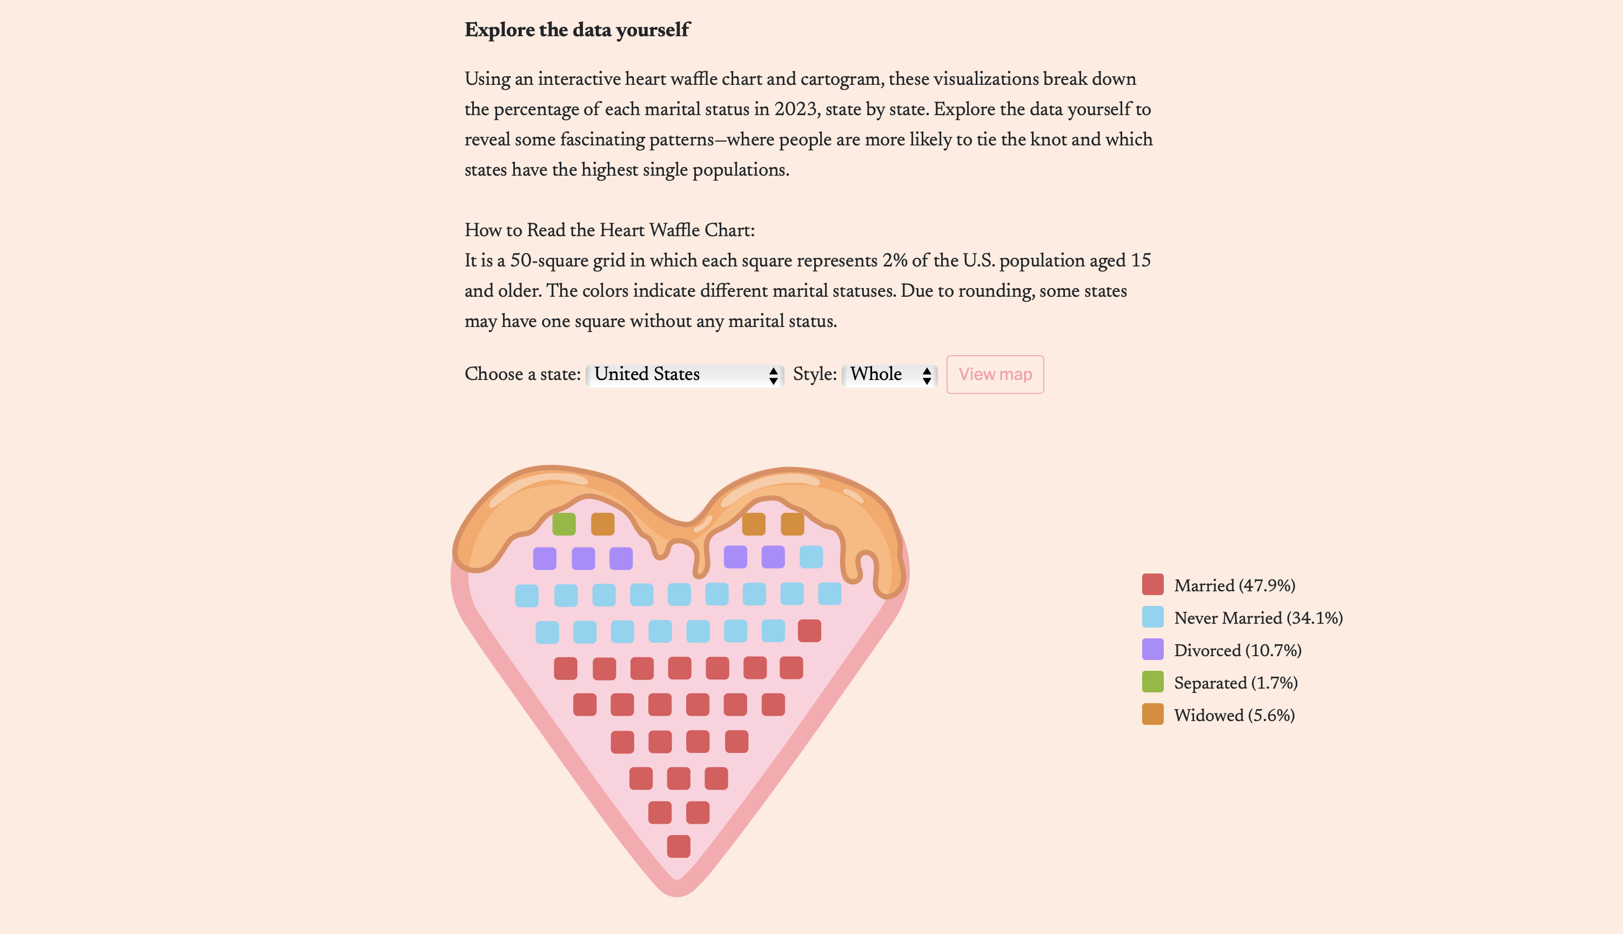Select the orange Widowed legend swatch
Screen dimensions: 1623x934
pyautogui.click(x=1152, y=714)
